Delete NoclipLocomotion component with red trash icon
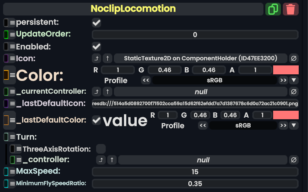The height and width of the screenshot is (192, 308). [291, 9]
